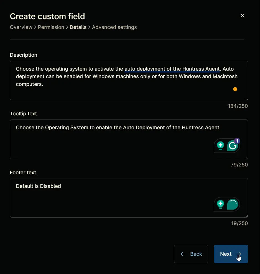The height and width of the screenshot is (274, 260).
Task: Go to the Permission breadcrumb step
Action: [x=51, y=27]
